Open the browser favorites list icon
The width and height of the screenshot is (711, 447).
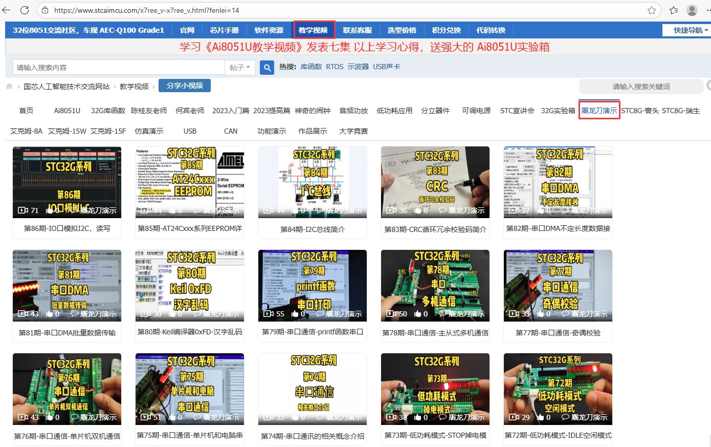coord(674,10)
